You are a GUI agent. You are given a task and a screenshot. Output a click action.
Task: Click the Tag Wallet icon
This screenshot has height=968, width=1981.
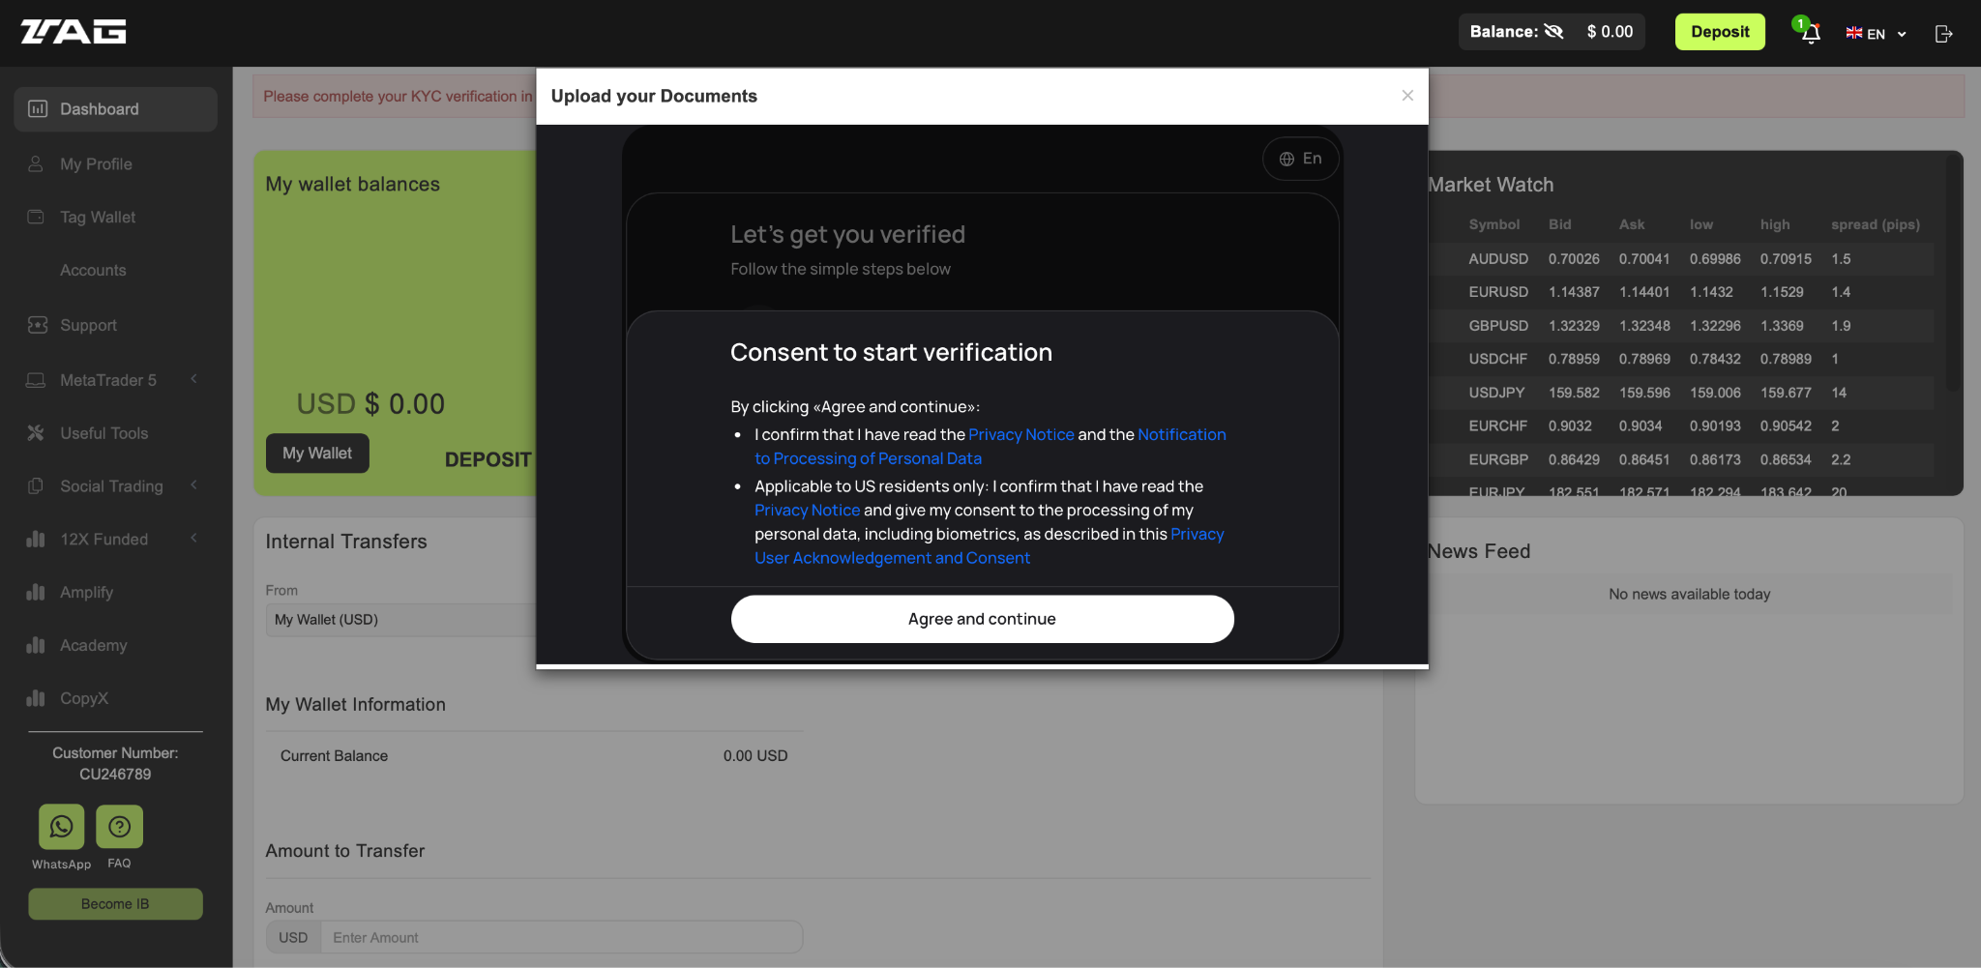click(x=36, y=217)
